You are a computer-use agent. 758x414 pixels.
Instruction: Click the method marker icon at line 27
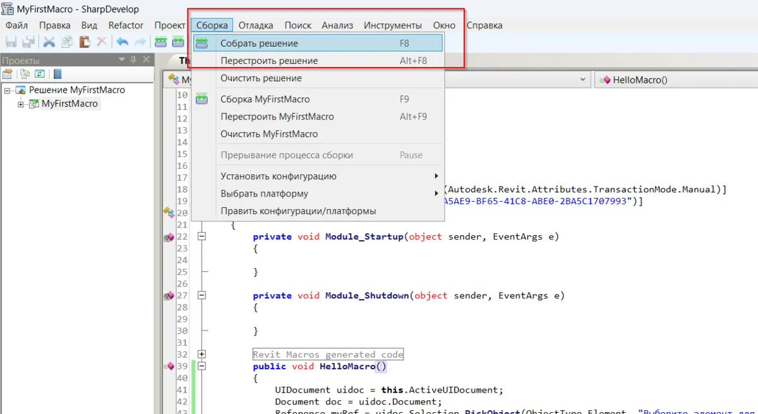(168, 296)
